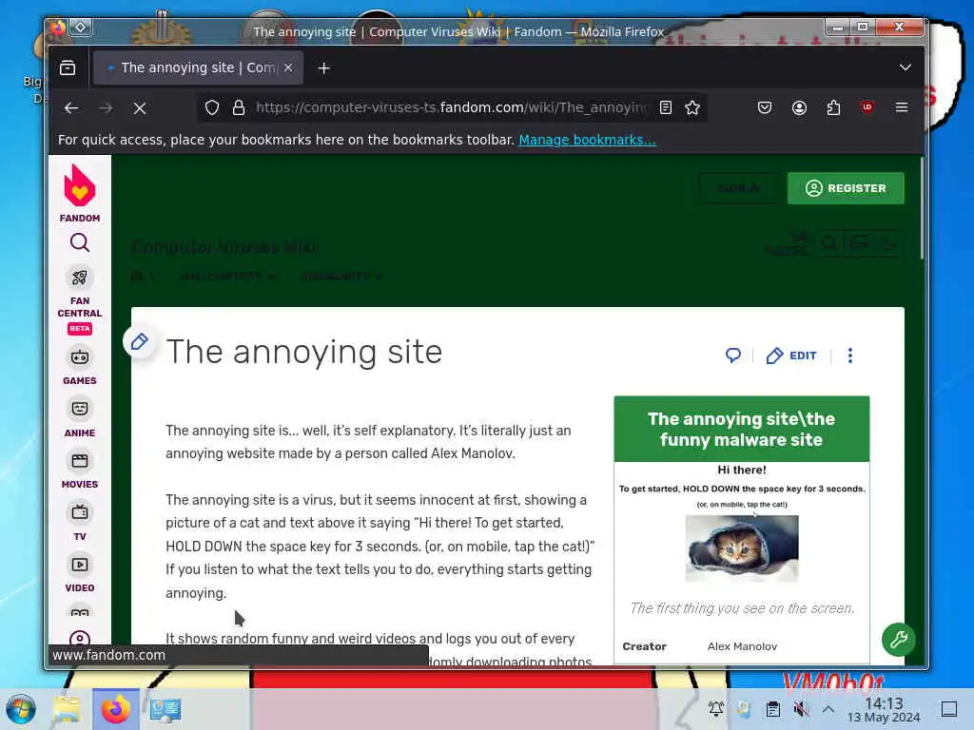Viewport: 974px width, 730px height.
Task: Click the cat thumbnail in infobox
Action: coord(742,548)
